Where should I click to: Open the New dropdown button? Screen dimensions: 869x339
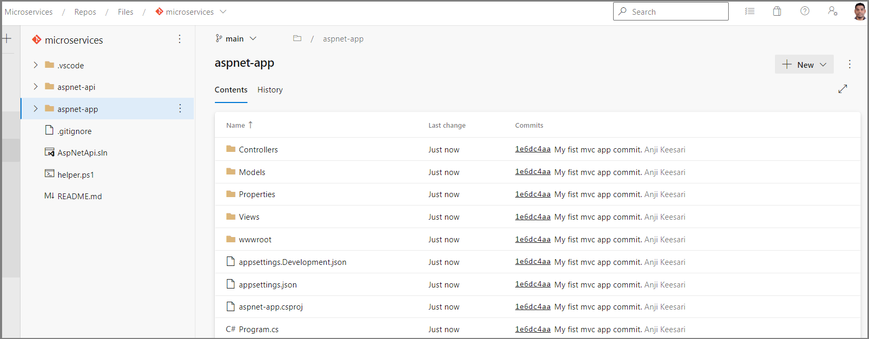click(804, 65)
